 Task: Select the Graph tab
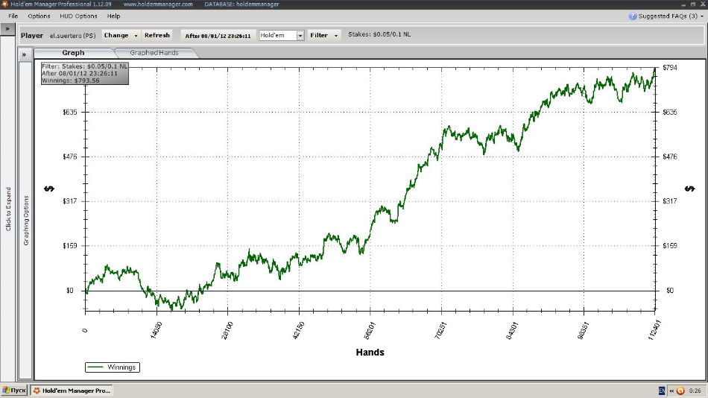coord(73,53)
